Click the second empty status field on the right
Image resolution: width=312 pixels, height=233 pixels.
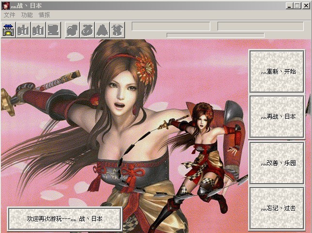[x=261, y=27]
